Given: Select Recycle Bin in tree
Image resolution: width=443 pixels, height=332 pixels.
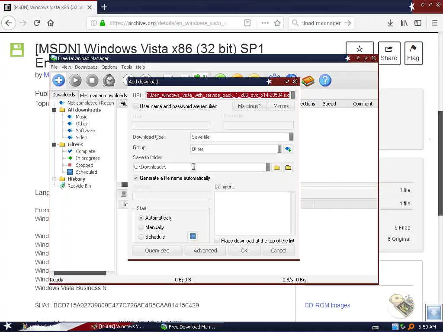Looking at the screenshot, I should 79,186.
